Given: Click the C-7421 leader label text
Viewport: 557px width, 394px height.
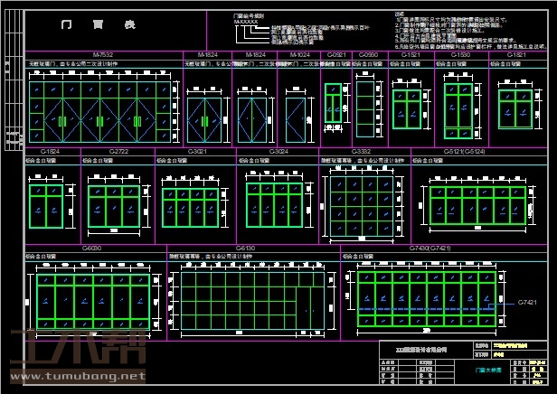Looking at the screenshot, I should [528, 302].
